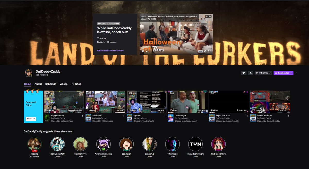Image resolution: width=309 pixels, height=169 pixels.
Task: Click game box art beside oxygen booty
Action: tap(47, 118)
